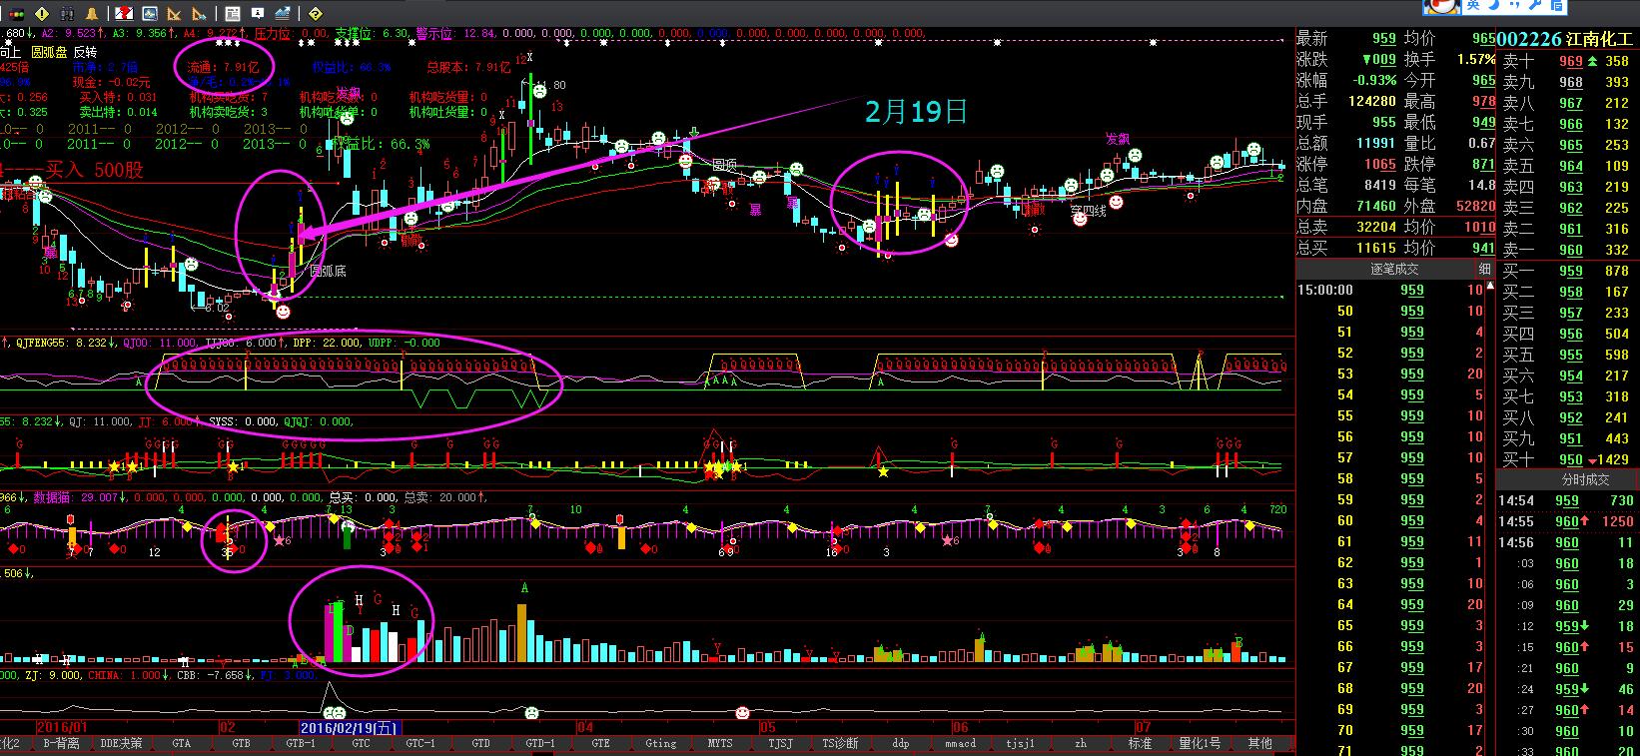
Task: Click the 买十 bid price 950
Action: 1570,459
